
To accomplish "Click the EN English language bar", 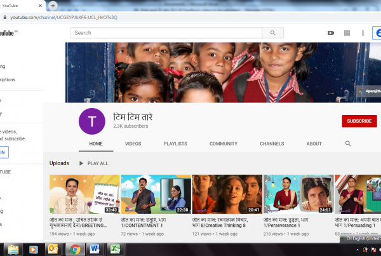I will coord(361,238).
